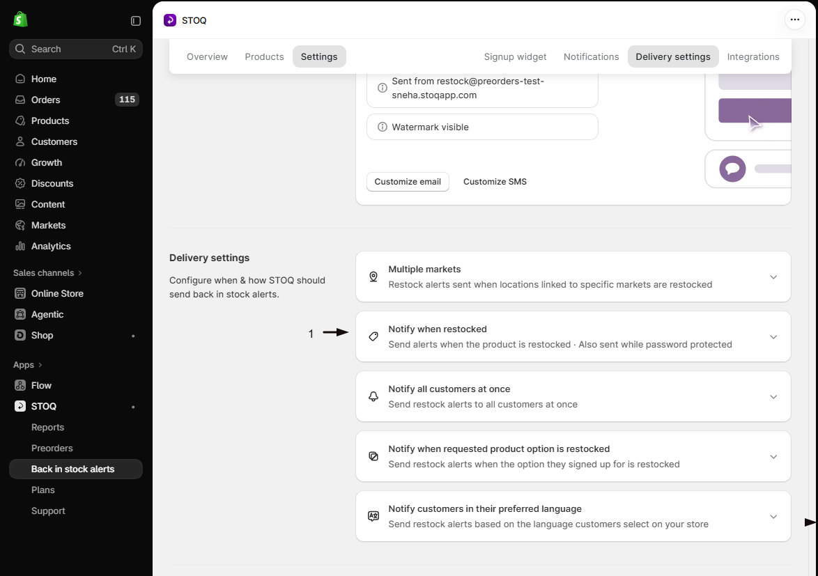Click the STOQ app logo in header
The image size is (818, 576).
point(170,20)
